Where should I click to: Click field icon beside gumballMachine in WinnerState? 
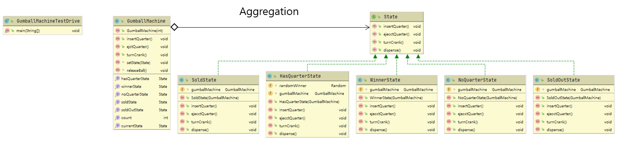(361, 90)
